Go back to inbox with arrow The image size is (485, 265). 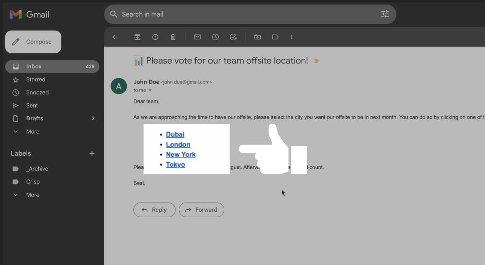pyautogui.click(x=115, y=37)
